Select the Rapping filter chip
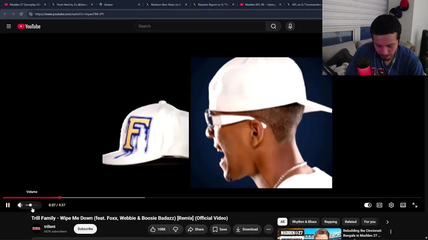The height and width of the screenshot is (240, 428). coord(331,222)
